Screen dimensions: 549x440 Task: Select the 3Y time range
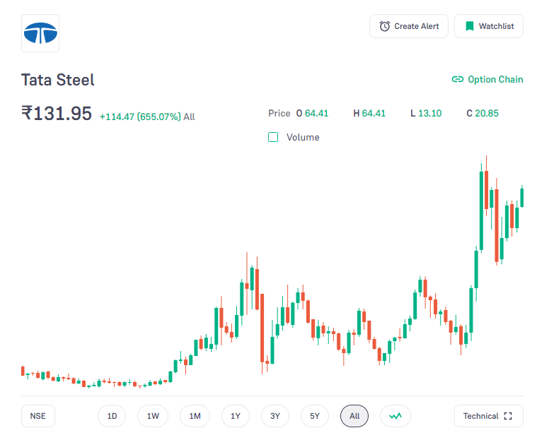274,416
